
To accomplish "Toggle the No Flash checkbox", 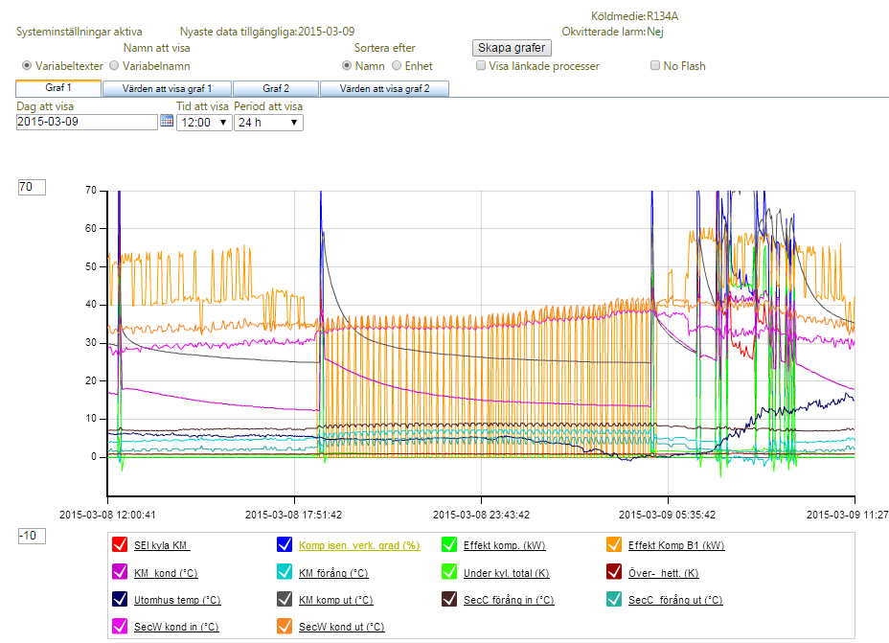I will (x=655, y=66).
